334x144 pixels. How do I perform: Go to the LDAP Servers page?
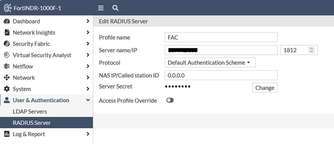pos(47,112)
